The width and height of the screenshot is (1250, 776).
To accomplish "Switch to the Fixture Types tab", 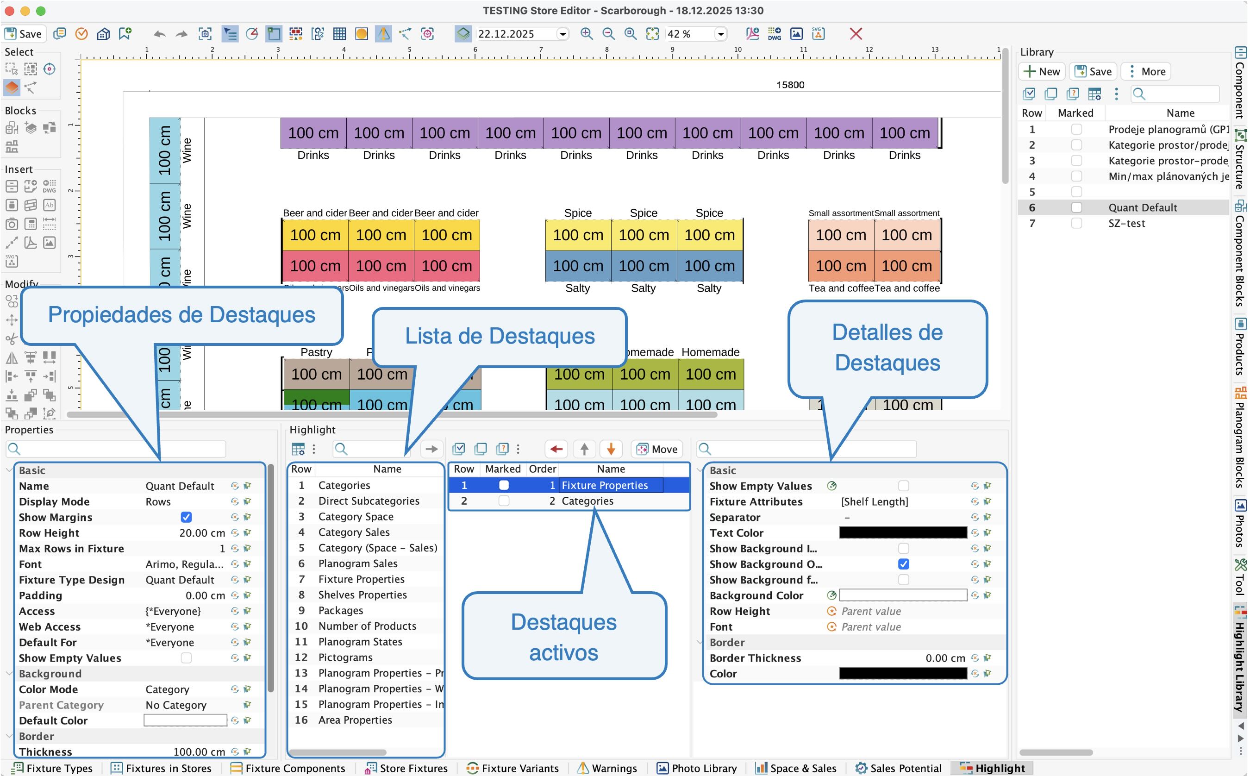I will (52, 768).
